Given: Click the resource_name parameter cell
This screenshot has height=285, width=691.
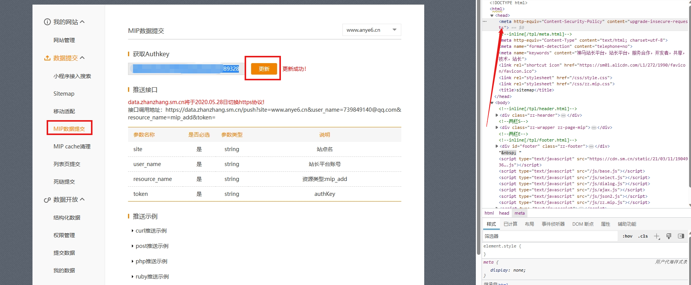Looking at the screenshot, I should (x=152, y=179).
